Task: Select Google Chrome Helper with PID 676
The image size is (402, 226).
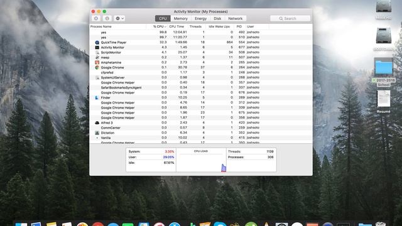Action: pos(201,92)
